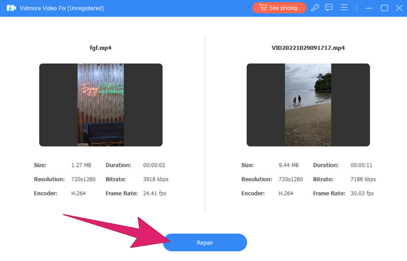Select the beach video preview thumbnail
This screenshot has width=407, height=261.
tap(308, 105)
